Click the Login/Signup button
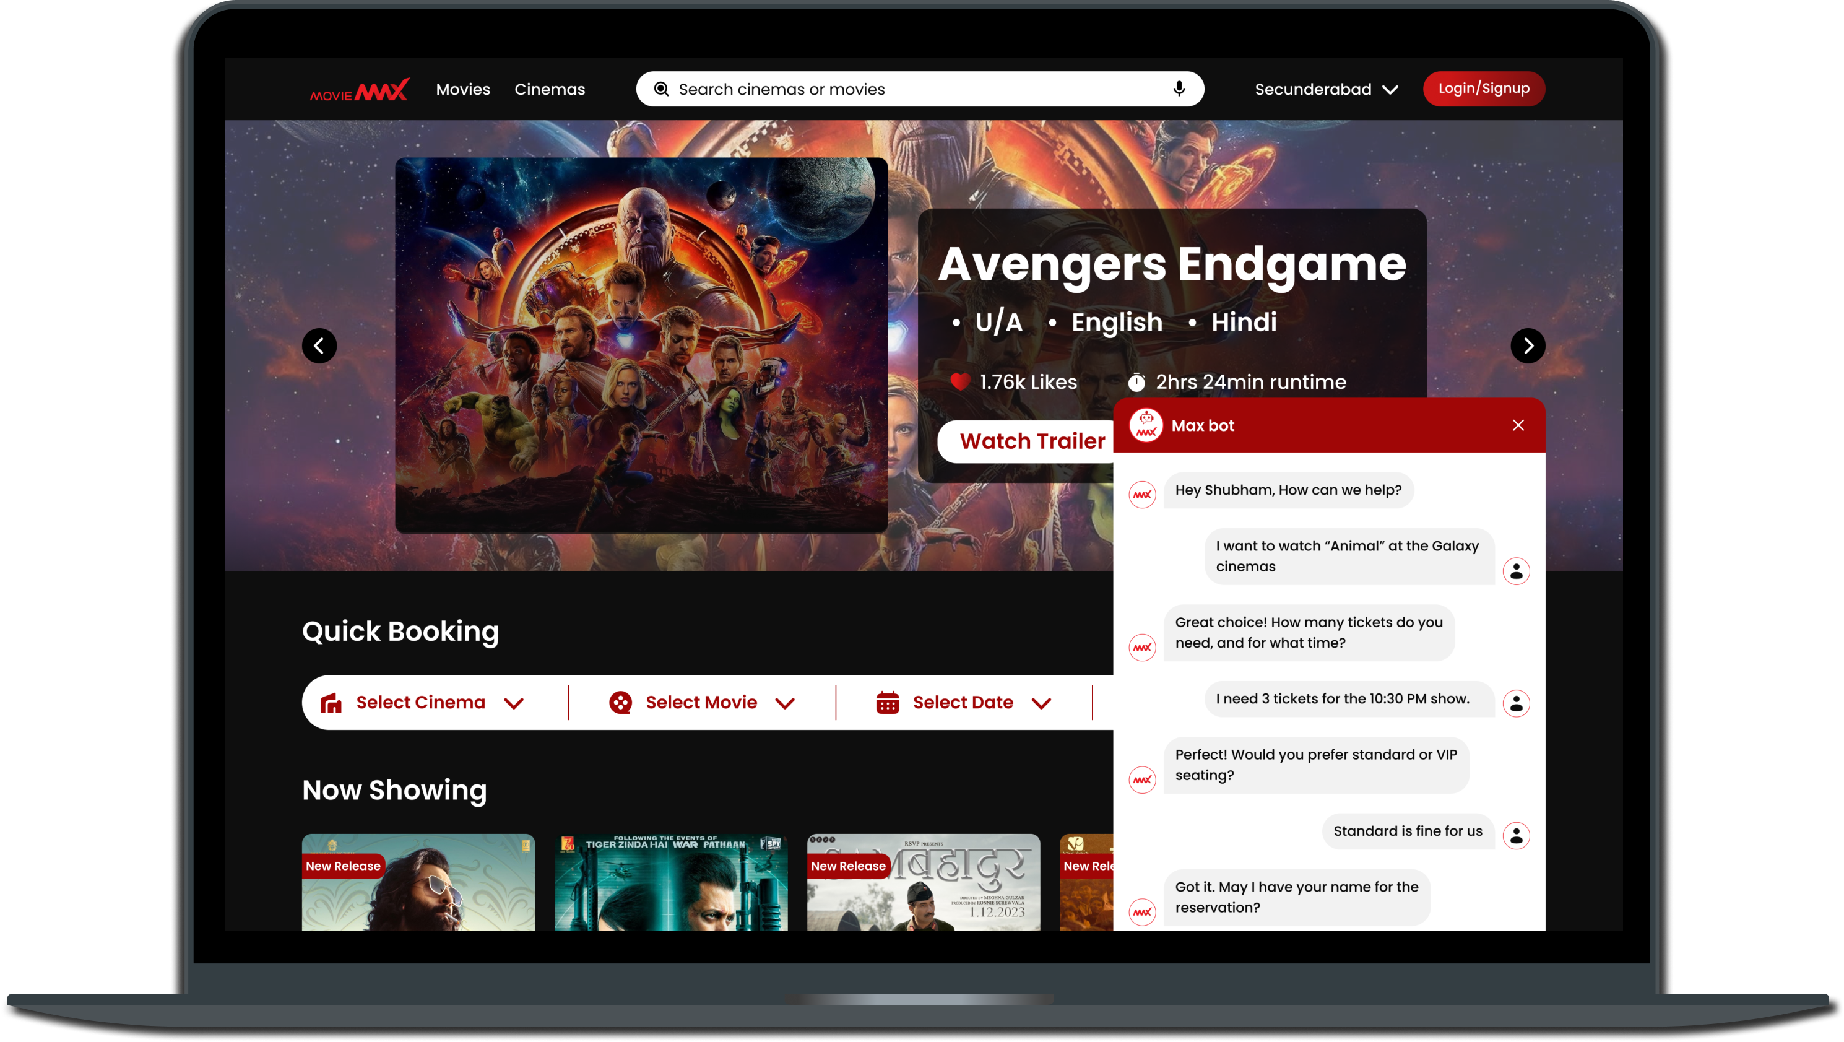The height and width of the screenshot is (1042, 1844). coord(1484,89)
